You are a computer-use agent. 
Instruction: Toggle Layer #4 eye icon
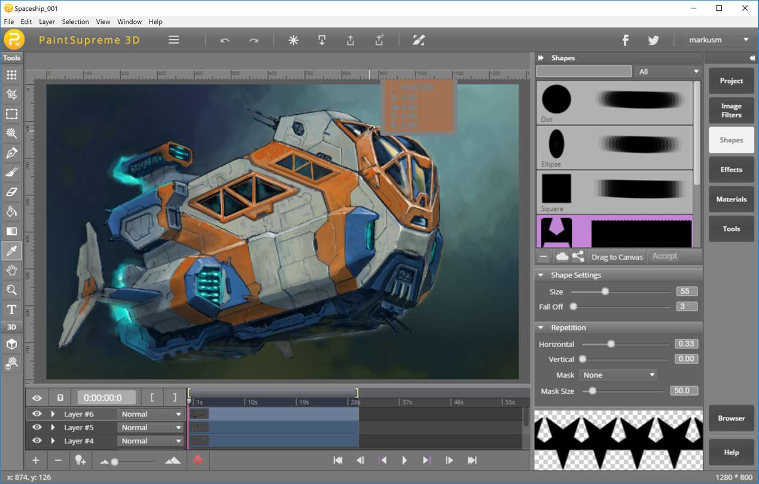[36, 441]
